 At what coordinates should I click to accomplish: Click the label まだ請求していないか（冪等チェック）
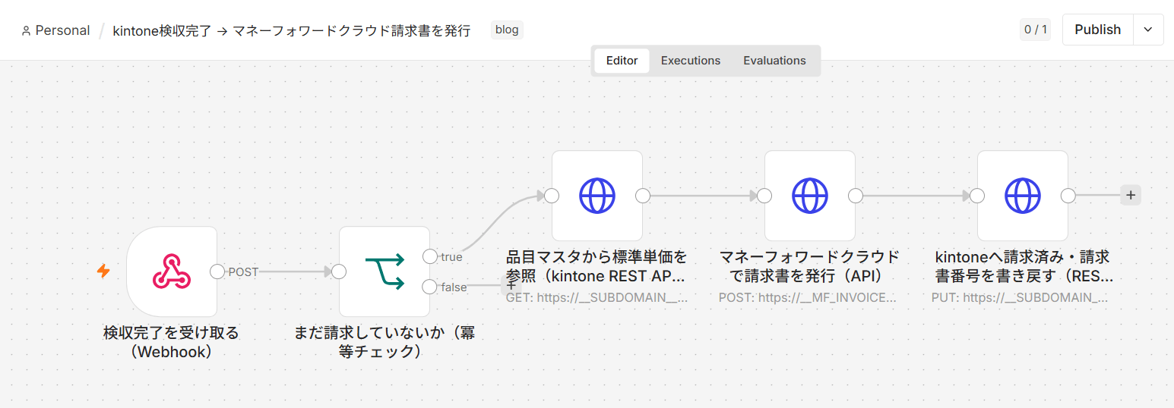tap(384, 342)
